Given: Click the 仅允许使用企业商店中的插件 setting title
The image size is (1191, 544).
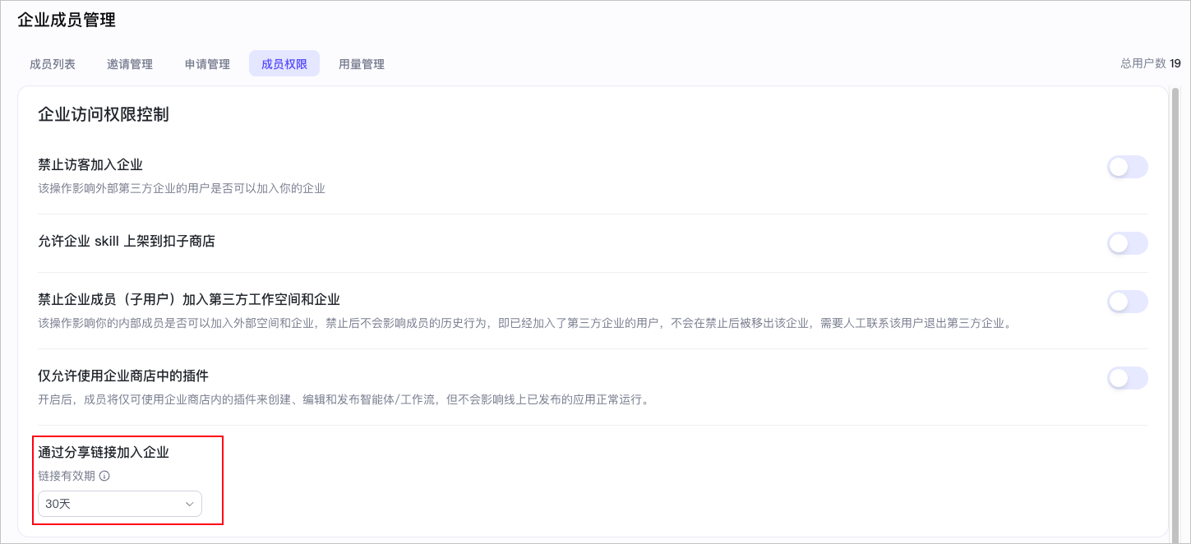Looking at the screenshot, I should [x=123, y=376].
